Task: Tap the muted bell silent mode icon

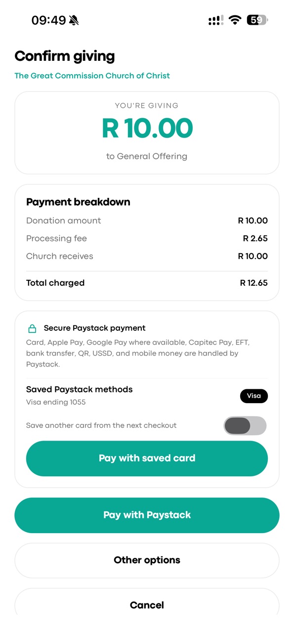Action: point(74,20)
